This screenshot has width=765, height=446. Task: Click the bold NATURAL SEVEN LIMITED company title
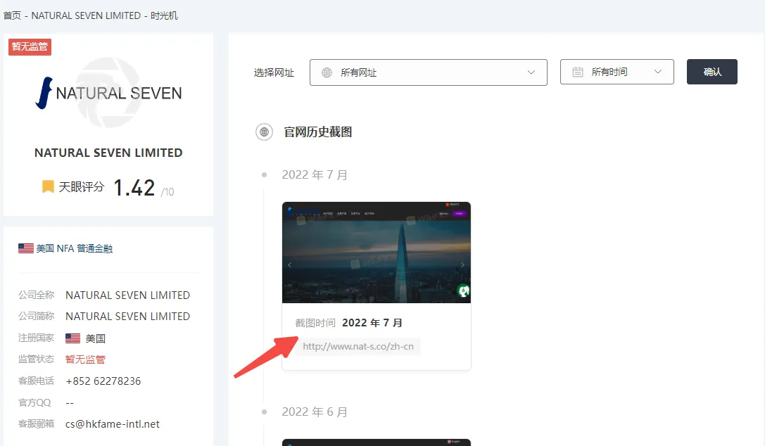(x=108, y=153)
